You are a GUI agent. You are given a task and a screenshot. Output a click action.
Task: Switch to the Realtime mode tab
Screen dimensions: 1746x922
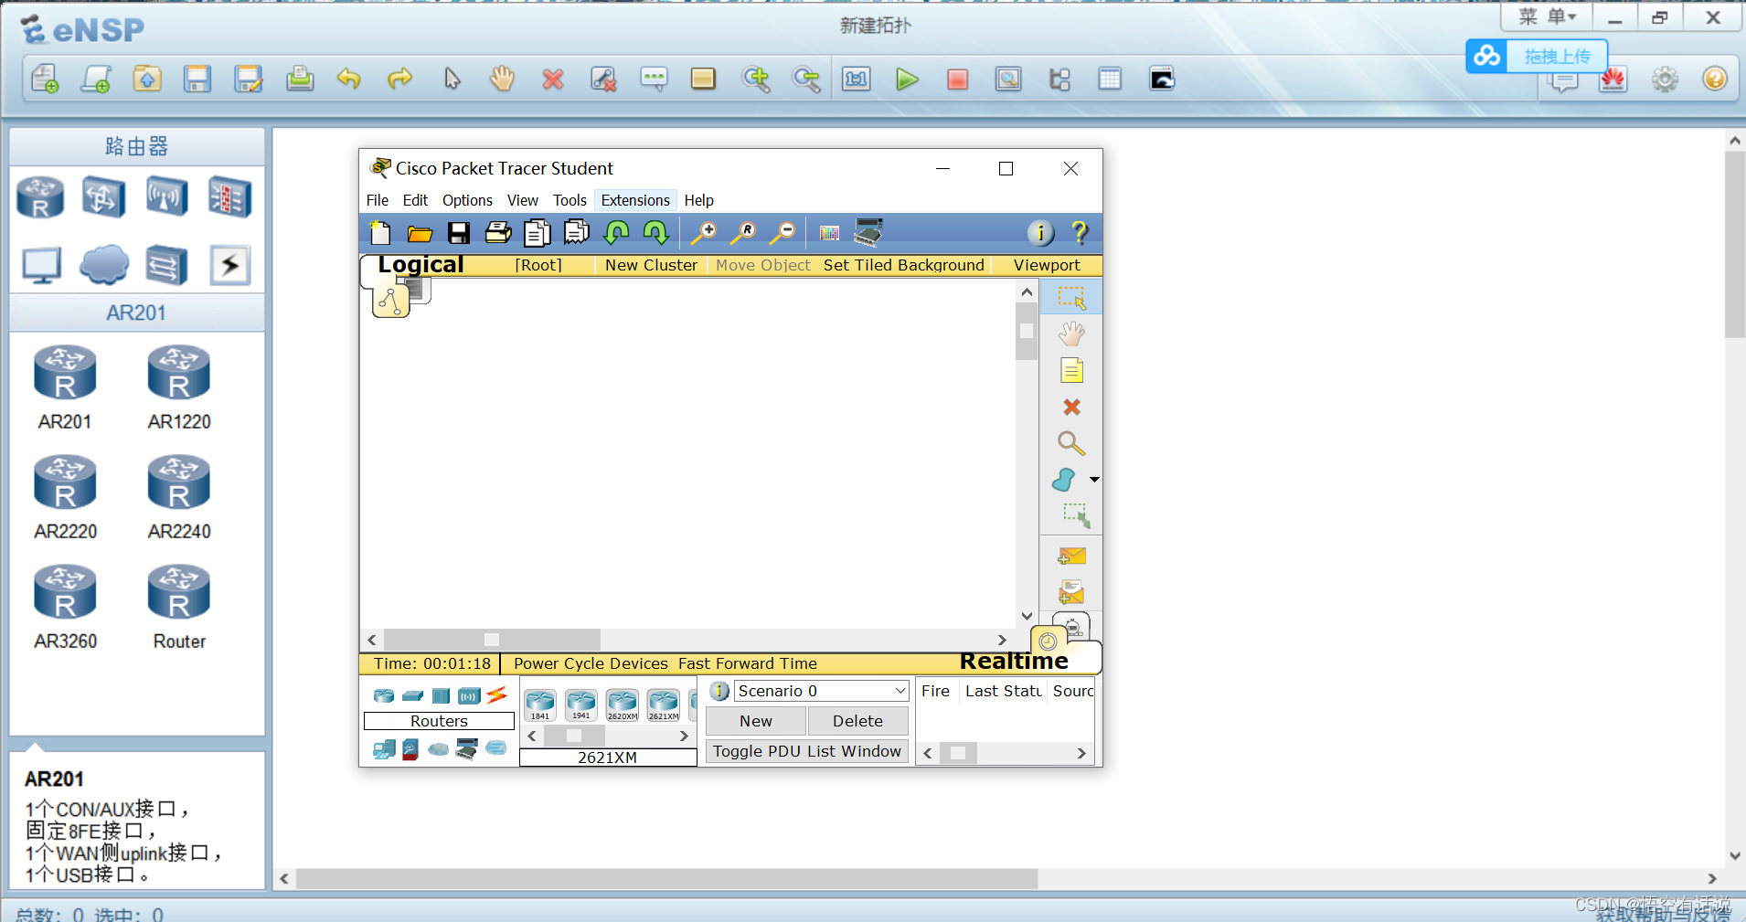(1014, 662)
